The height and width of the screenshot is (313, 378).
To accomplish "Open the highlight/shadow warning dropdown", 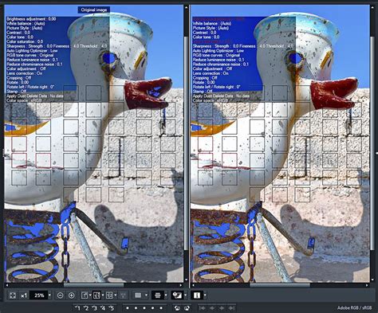I will 185,295.
